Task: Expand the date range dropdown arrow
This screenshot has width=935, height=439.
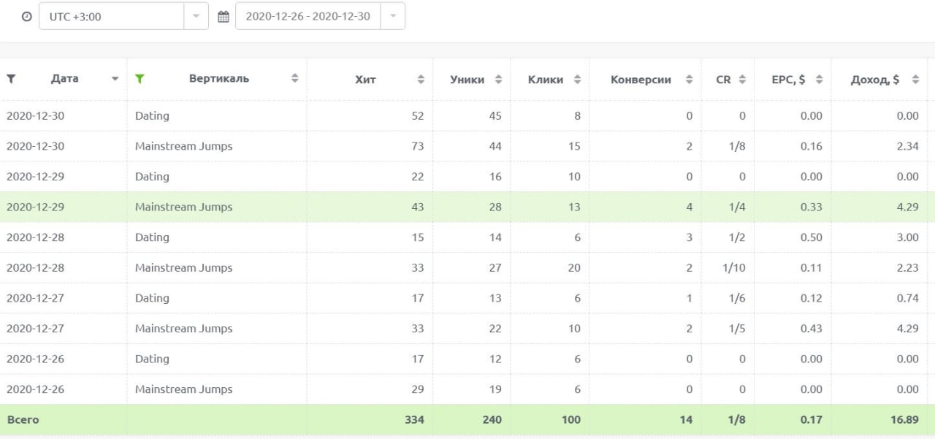Action: point(392,16)
